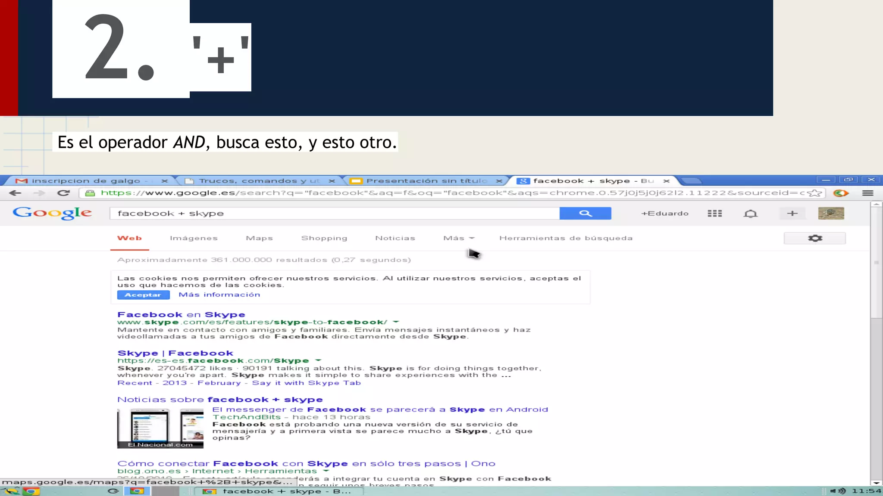Image resolution: width=883 pixels, height=496 pixels.
Task: Click the blue search magnifier button
Action: [585, 213]
